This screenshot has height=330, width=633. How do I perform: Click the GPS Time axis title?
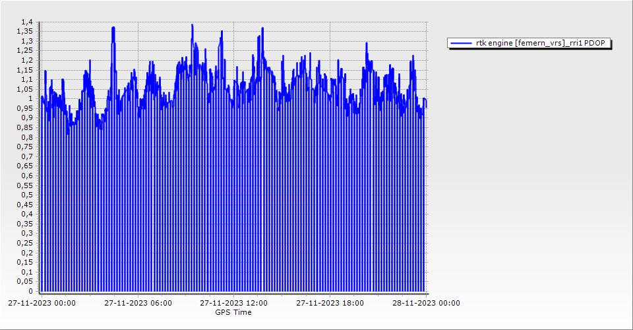233,312
